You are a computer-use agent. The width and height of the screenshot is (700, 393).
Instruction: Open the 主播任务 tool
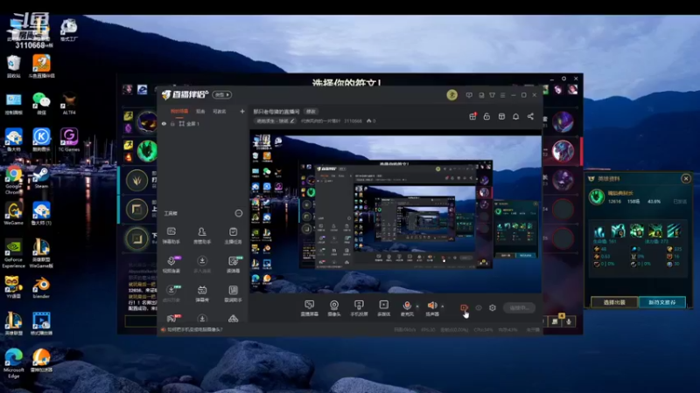[x=233, y=236]
